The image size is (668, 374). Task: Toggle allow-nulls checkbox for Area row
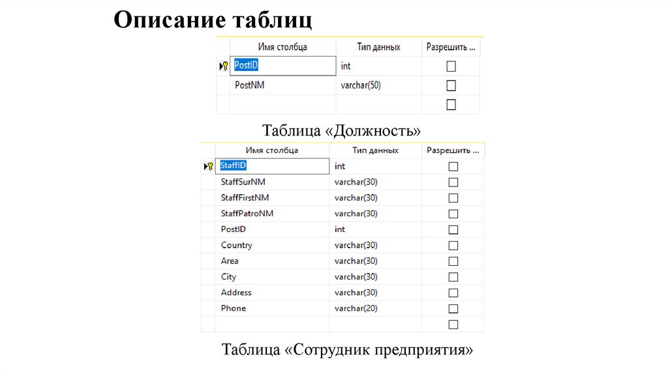click(453, 261)
